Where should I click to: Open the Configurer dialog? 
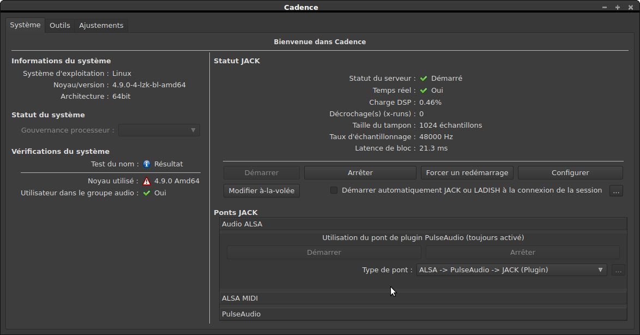click(x=570, y=172)
